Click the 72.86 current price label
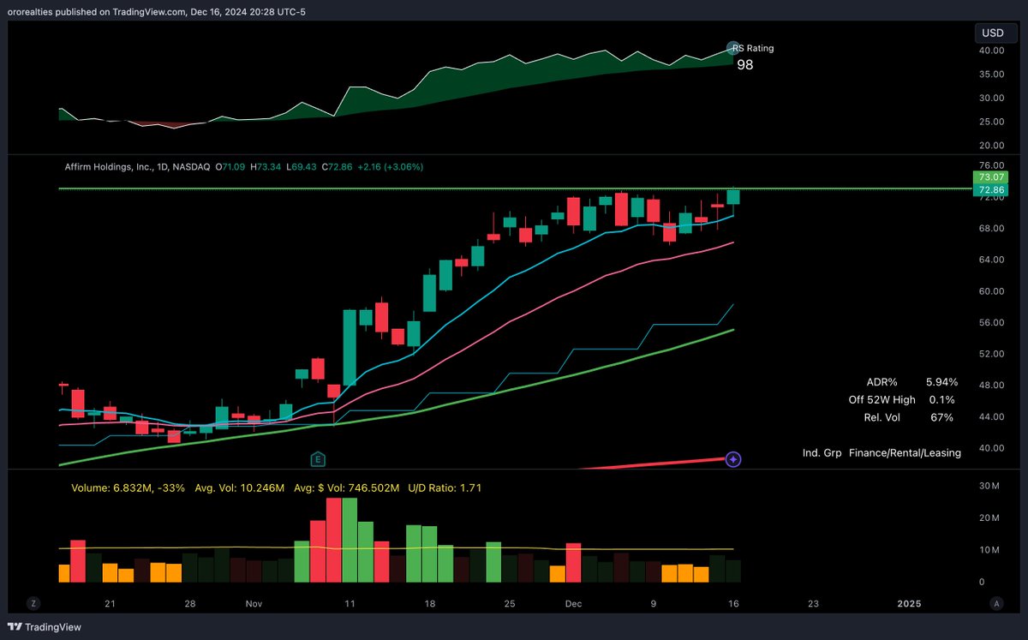The width and height of the screenshot is (1028, 640). tap(990, 189)
